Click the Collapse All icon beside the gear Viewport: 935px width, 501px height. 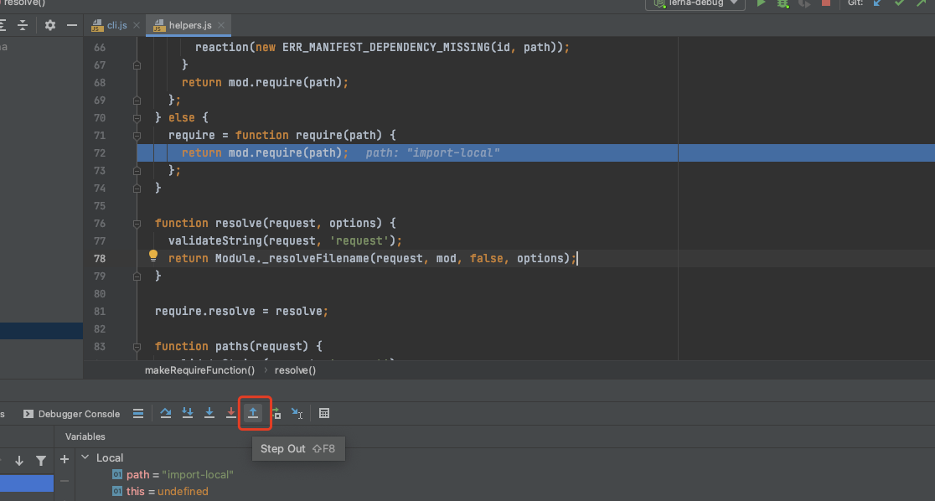(23, 25)
